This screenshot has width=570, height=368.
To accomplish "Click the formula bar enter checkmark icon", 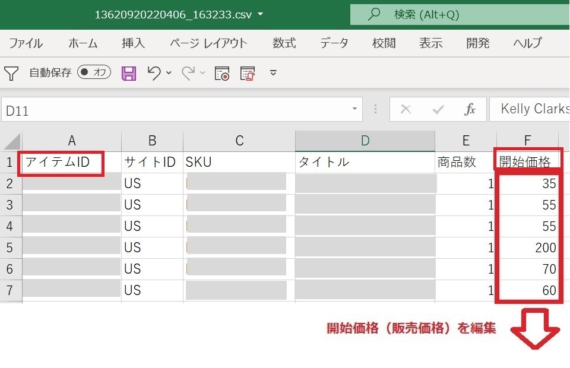I will pos(438,109).
